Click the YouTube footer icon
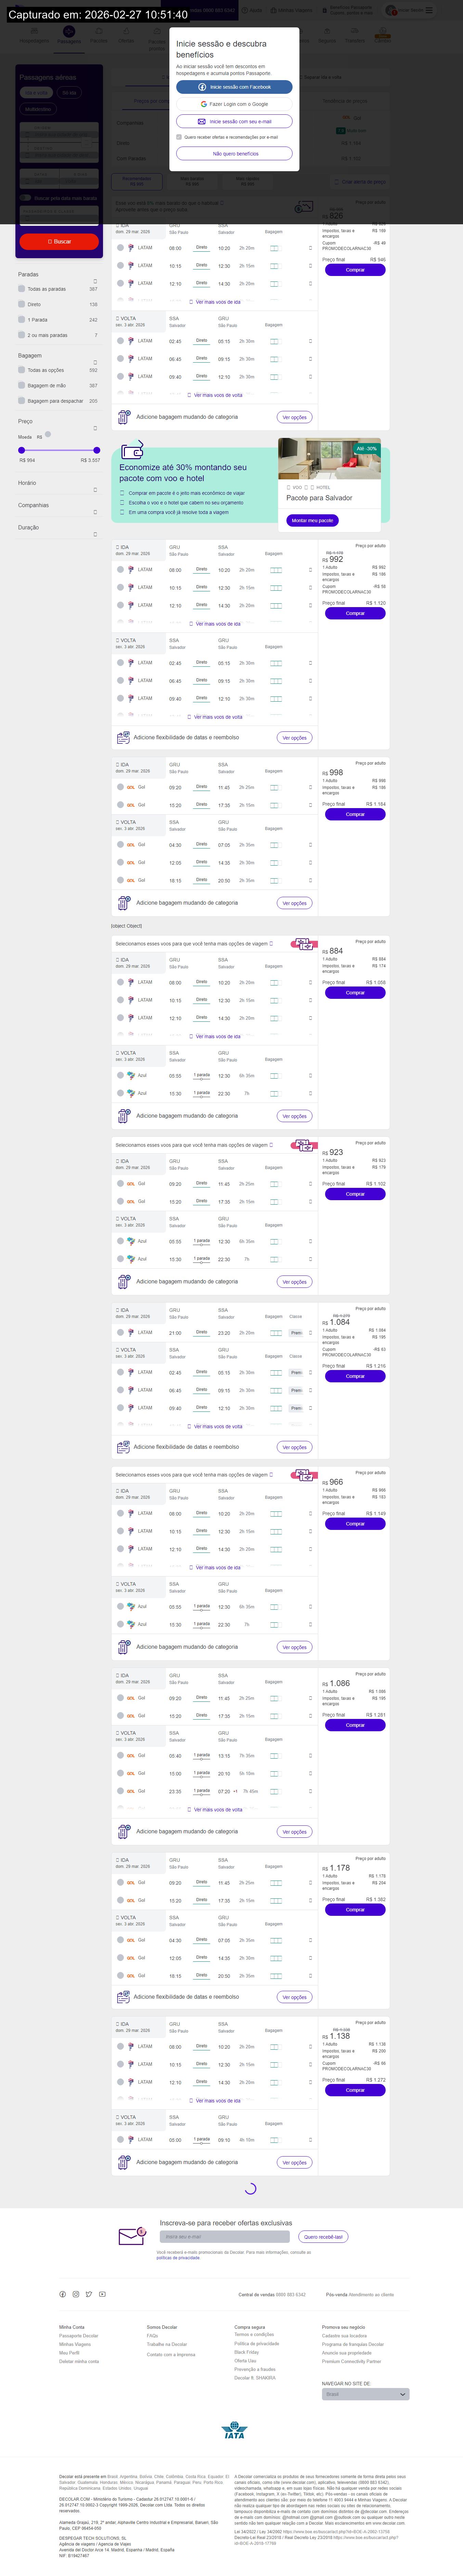The image size is (463, 2576). 102,2294
